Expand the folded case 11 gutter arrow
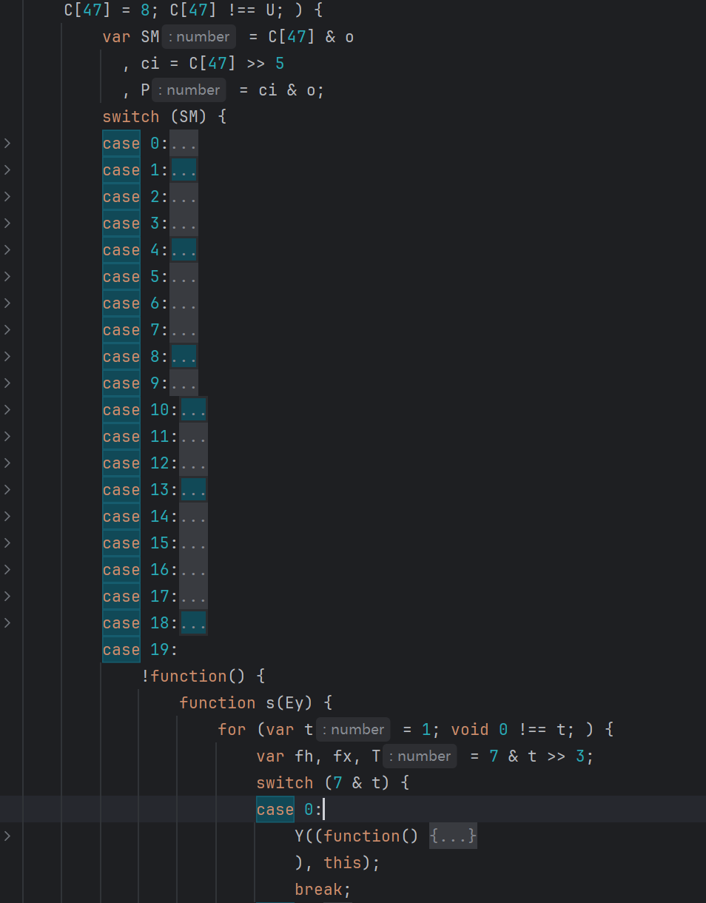Image resolution: width=706 pixels, height=903 pixels. point(7,437)
